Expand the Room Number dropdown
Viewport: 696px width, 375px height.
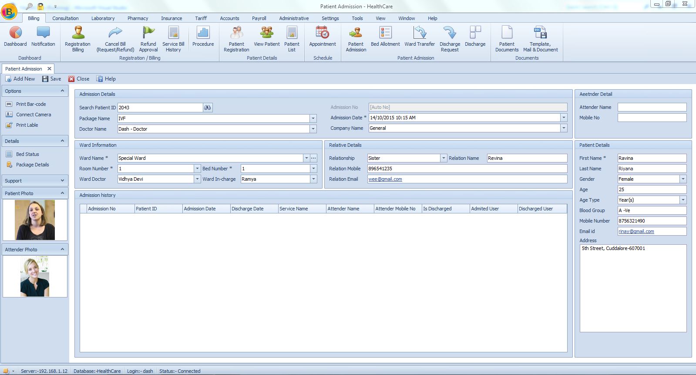[x=197, y=169]
